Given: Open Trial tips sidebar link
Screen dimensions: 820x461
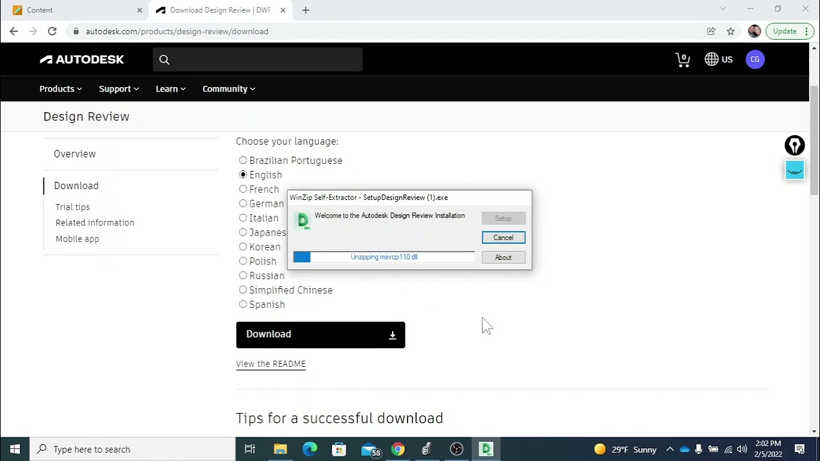Looking at the screenshot, I should [x=72, y=207].
